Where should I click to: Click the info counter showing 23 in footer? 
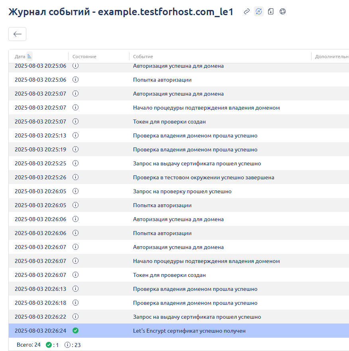click(x=73, y=345)
